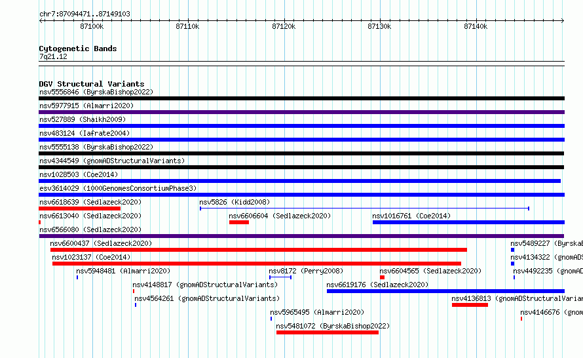Click the 87110k ruler tick label

(x=187, y=26)
